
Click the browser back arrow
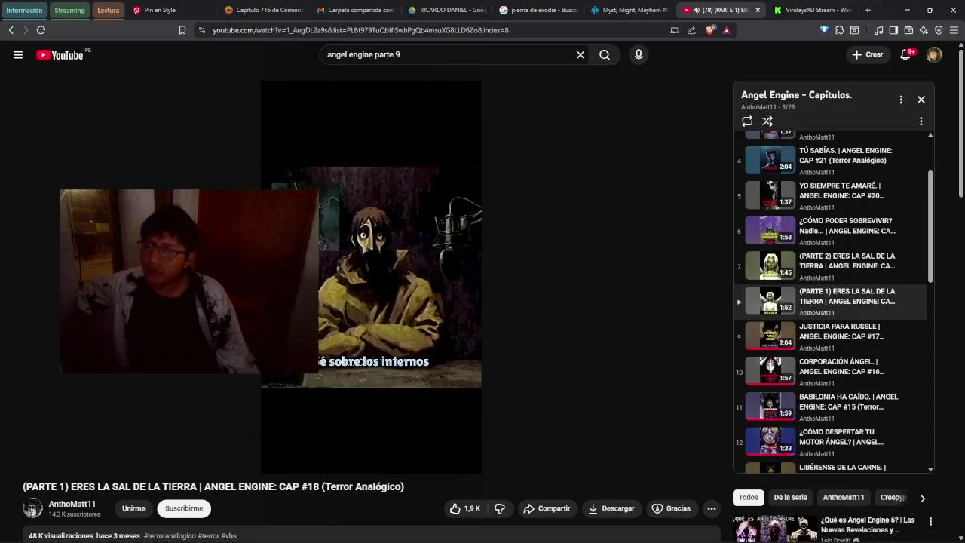coord(11,30)
